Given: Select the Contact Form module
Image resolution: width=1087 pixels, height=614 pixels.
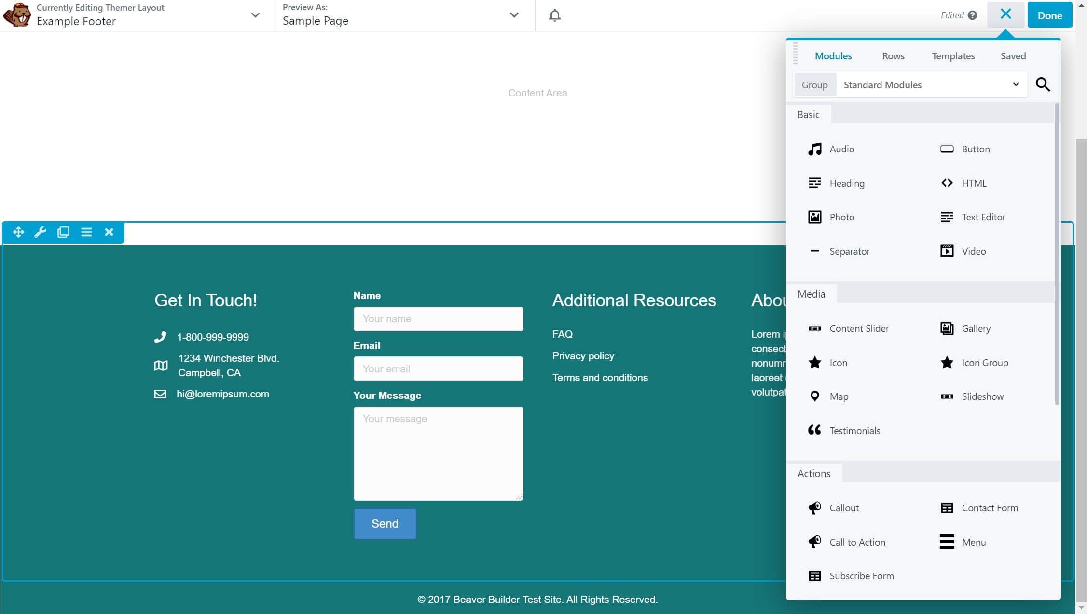Looking at the screenshot, I should pos(989,507).
